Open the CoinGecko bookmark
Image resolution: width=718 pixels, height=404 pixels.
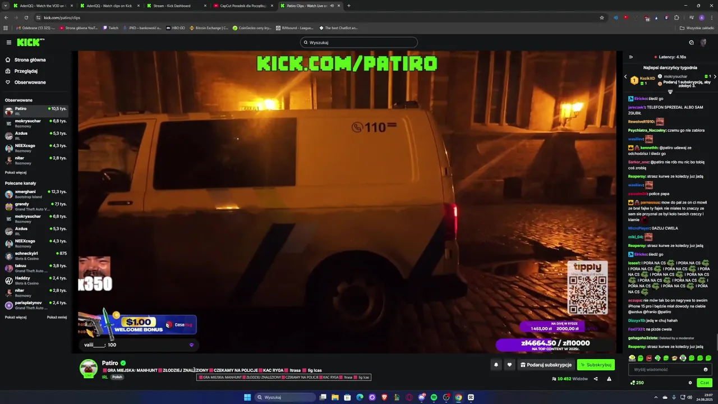click(253, 27)
